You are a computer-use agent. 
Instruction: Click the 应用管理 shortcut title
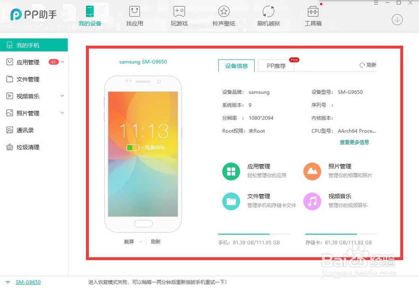tap(259, 166)
